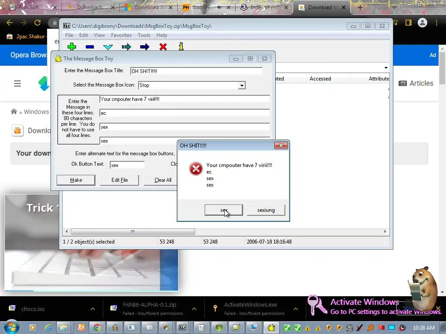Click the Edit File button

(x=119, y=180)
